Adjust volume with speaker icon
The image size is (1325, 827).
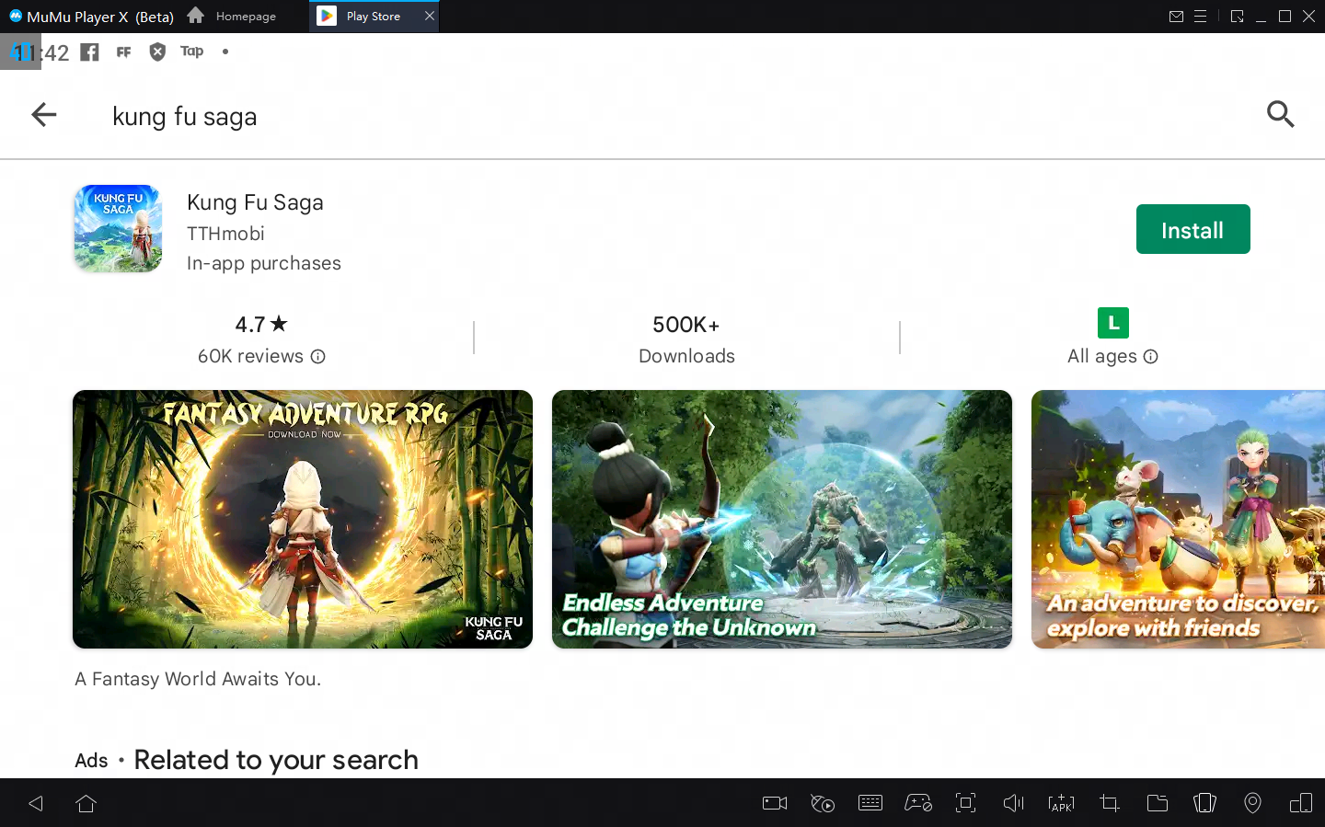click(x=1014, y=803)
